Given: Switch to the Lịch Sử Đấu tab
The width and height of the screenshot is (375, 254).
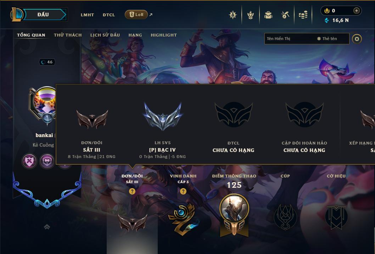Looking at the screenshot, I should (105, 35).
